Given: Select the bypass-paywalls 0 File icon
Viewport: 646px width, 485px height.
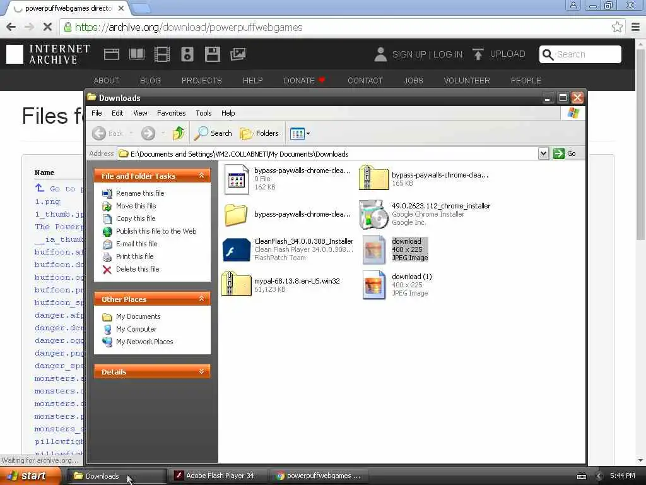Looking at the screenshot, I should coord(237,179).
